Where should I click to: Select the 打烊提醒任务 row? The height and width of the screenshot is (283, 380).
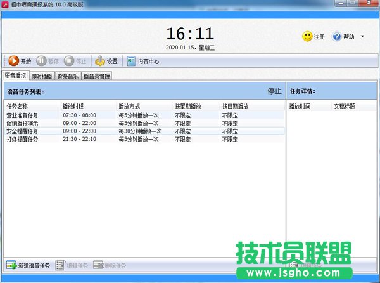click(x=144, y=140)
